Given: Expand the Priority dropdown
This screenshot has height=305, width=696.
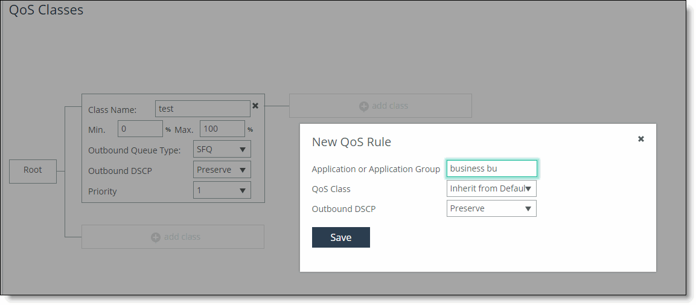Looking at the screenshot, I should tap(222, 190).
